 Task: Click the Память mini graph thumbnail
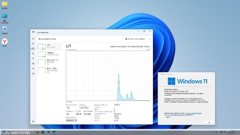point(42,54)
